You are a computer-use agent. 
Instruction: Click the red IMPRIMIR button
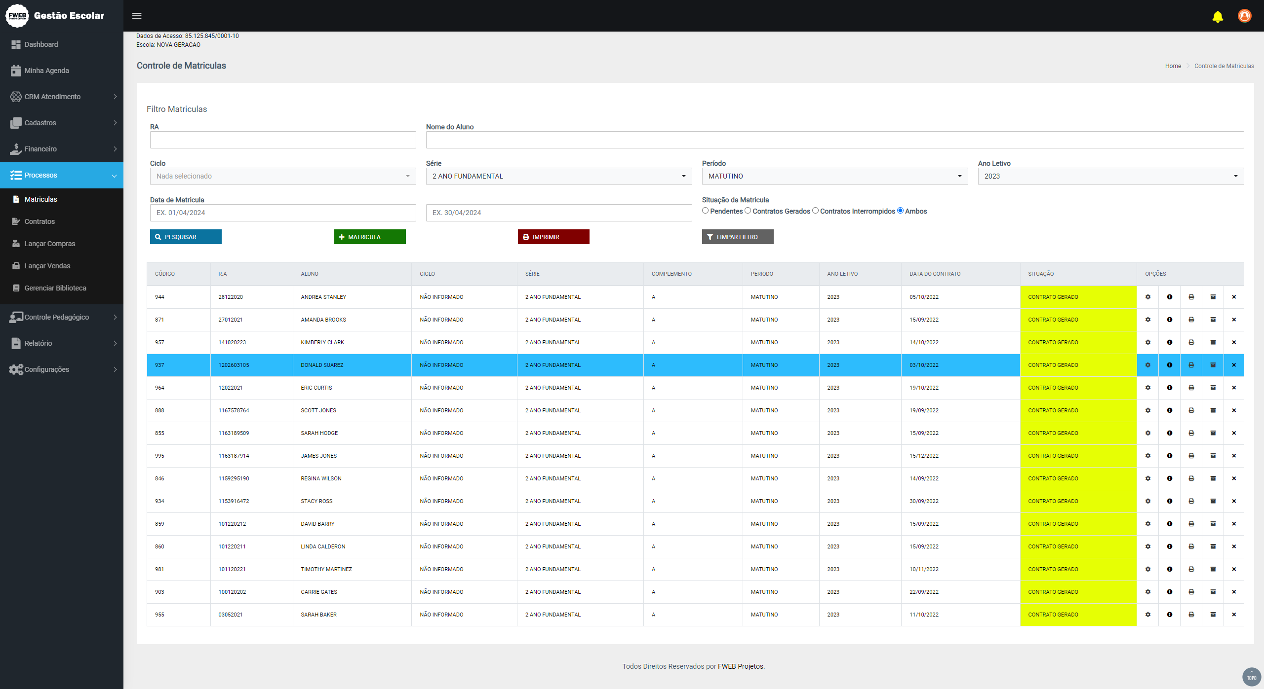tap(553, 237)
